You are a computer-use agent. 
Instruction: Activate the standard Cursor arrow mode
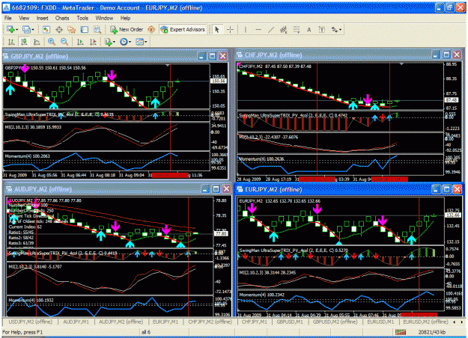click(x=217, y=29)
